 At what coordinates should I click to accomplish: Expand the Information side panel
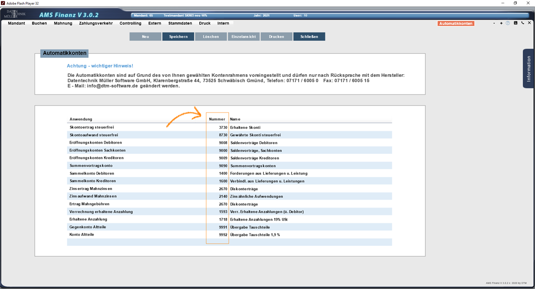[528, 69]
